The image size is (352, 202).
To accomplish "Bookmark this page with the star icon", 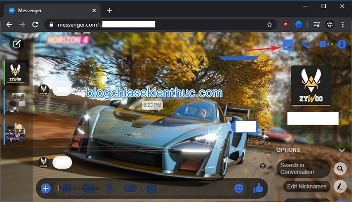I will point(269,25).
